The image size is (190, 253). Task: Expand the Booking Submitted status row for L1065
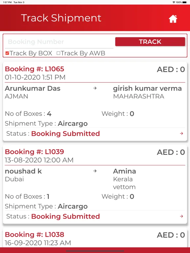[x=95, y=134]
